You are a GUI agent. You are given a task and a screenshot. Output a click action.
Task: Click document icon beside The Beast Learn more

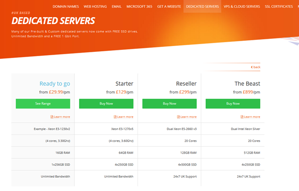(x=242, y=117)
